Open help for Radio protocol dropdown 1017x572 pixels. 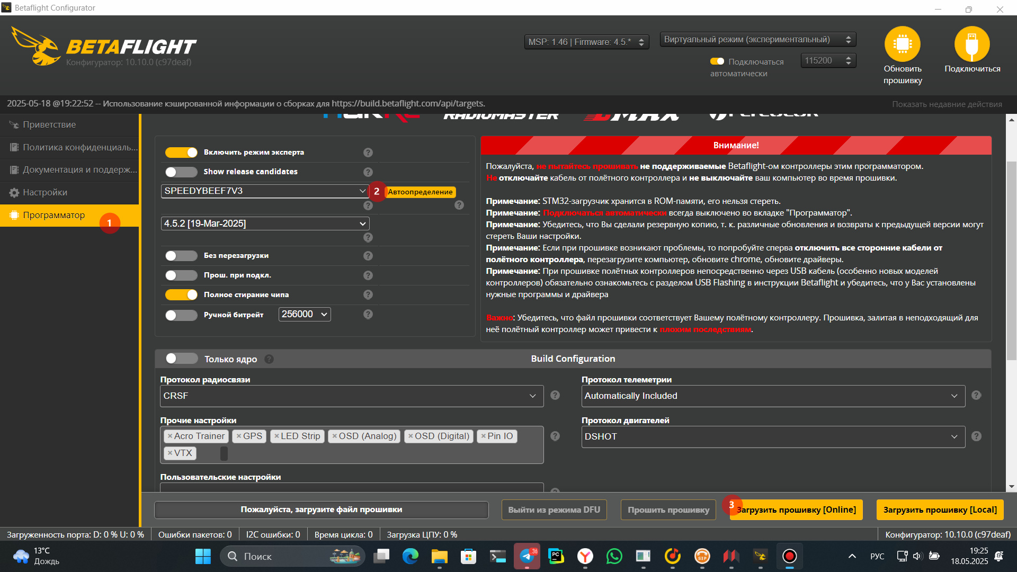point(555,395)
